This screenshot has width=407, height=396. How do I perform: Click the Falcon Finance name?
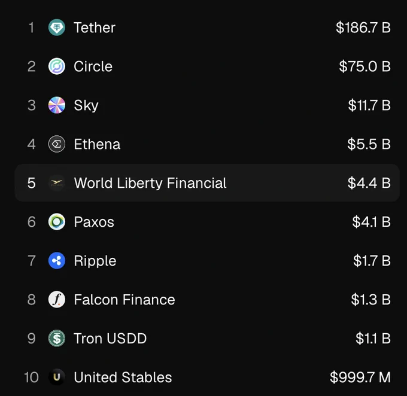coord(124,300)
